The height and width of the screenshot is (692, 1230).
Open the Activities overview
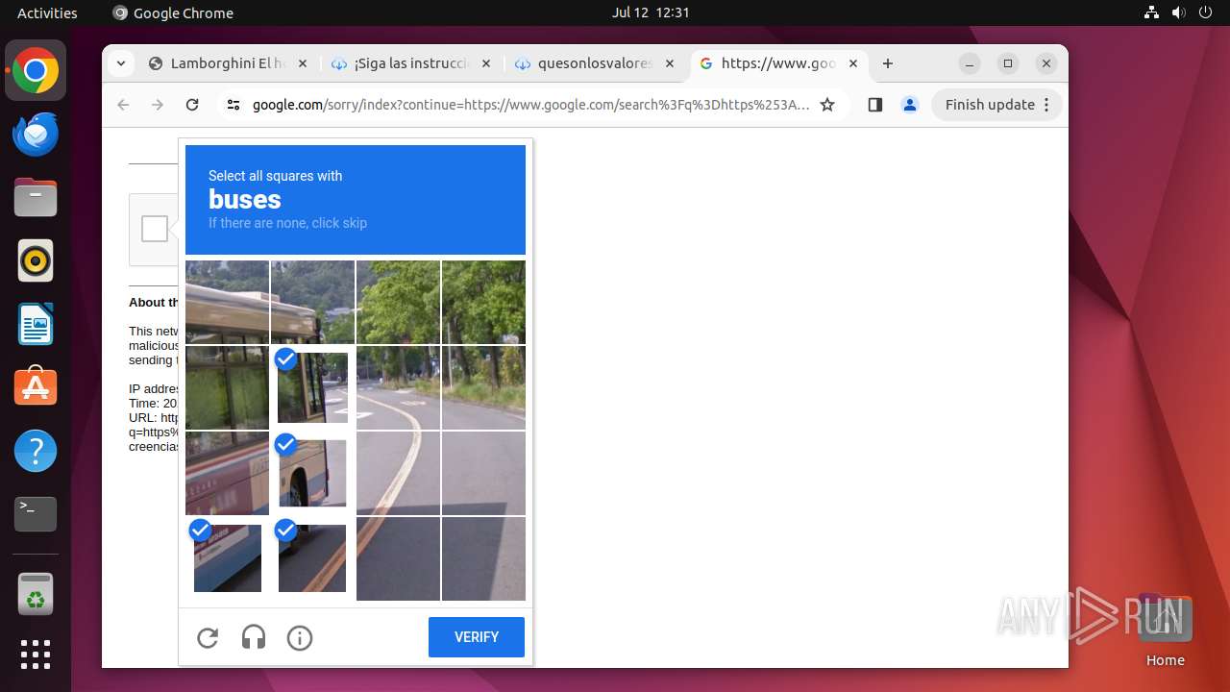[x=47, y=12]
